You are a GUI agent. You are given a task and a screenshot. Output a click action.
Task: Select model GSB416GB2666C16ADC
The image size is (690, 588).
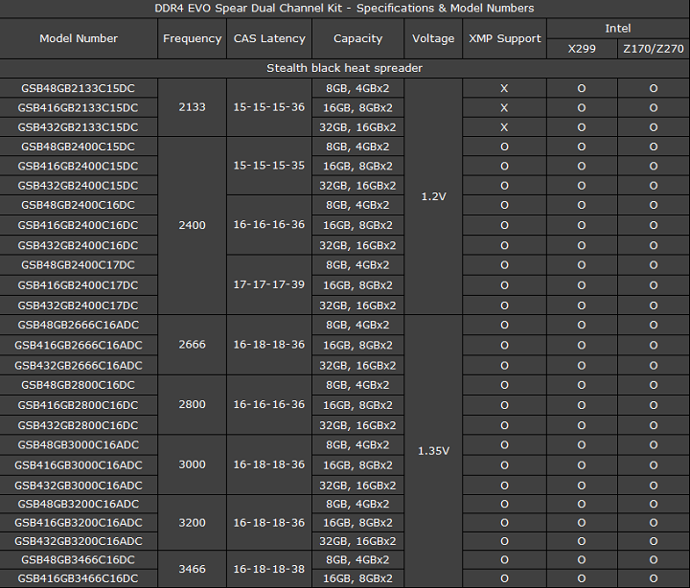pos(79,346)
